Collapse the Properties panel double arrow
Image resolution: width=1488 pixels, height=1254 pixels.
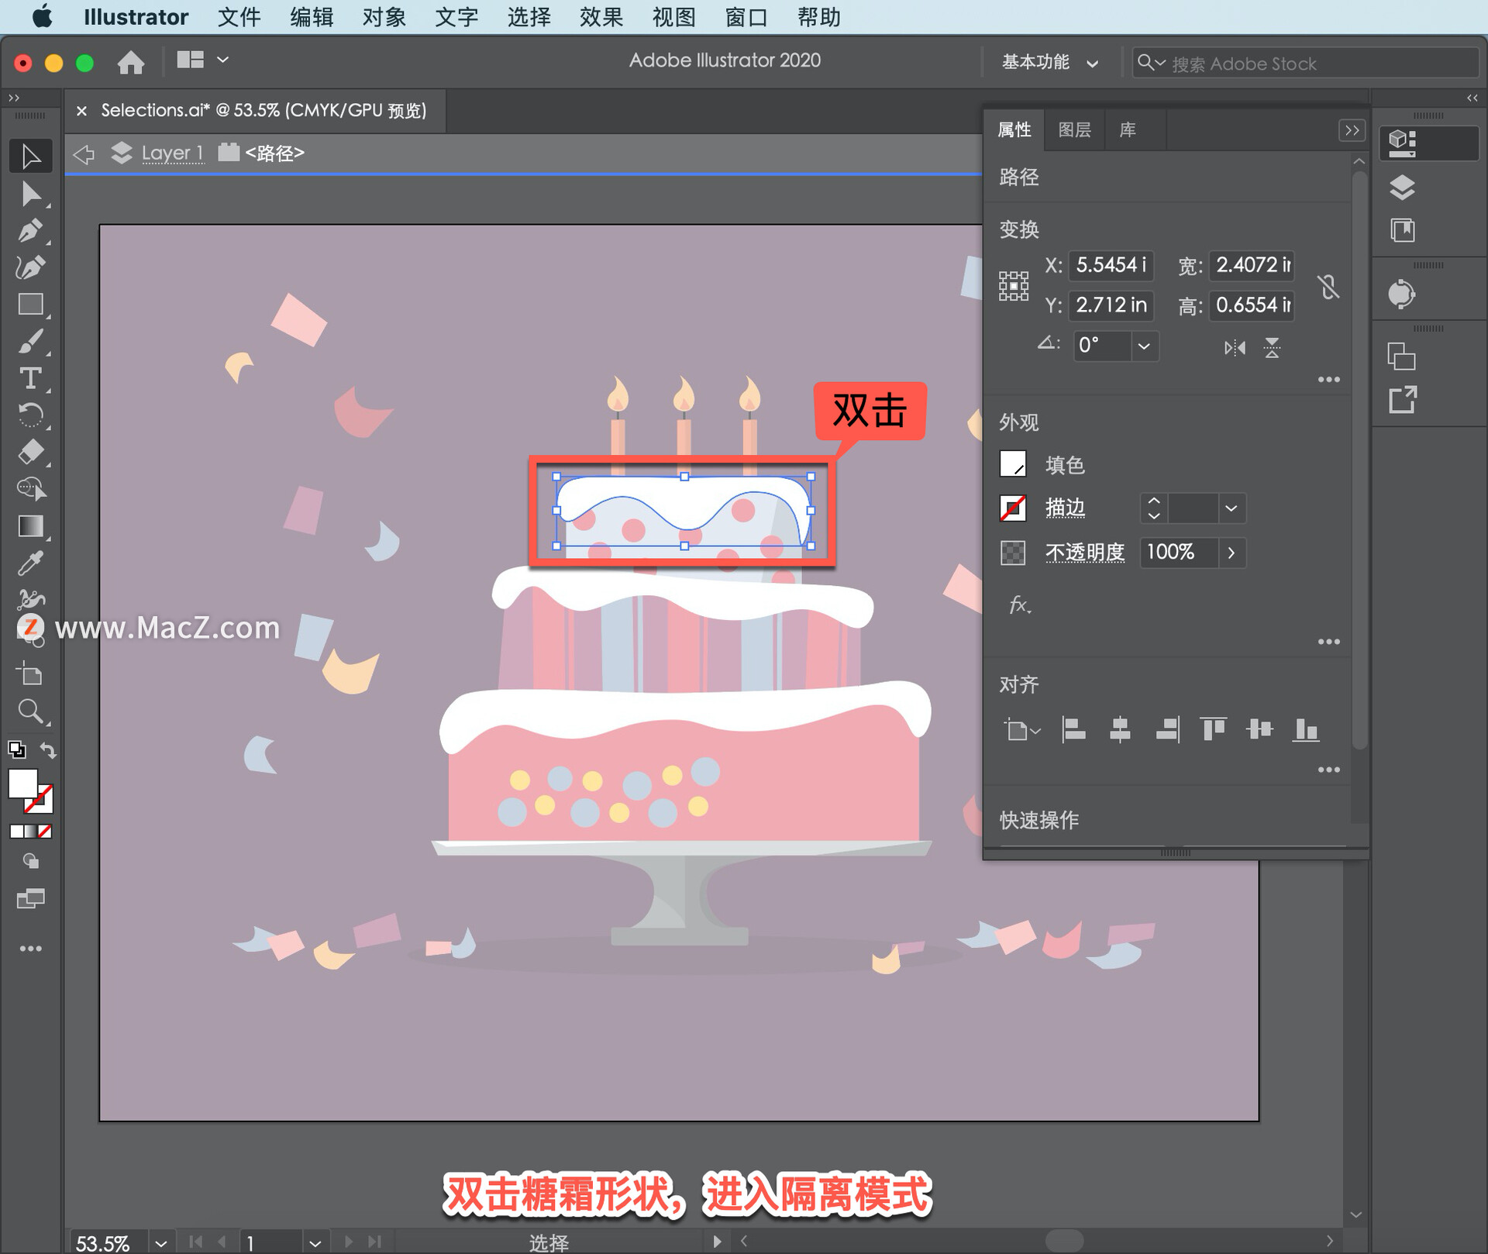pyautogui.click(x=1352, y=130)
